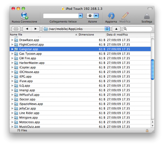164x146 pixels.
Task: Click the Scollega eject icon
Action: point(147,16)
